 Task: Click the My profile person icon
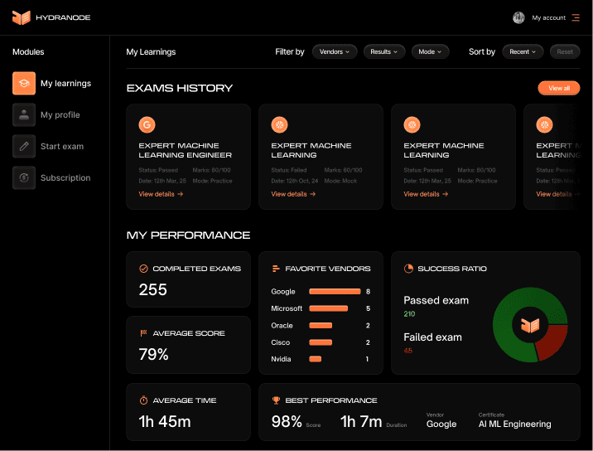point(24,114)
